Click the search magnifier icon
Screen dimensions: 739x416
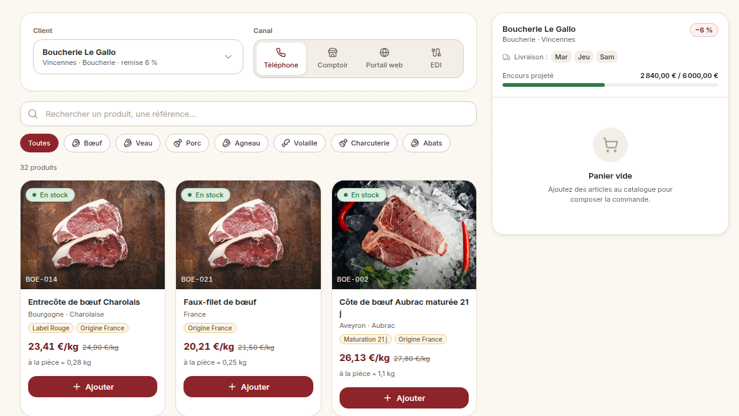pos(33,114)
